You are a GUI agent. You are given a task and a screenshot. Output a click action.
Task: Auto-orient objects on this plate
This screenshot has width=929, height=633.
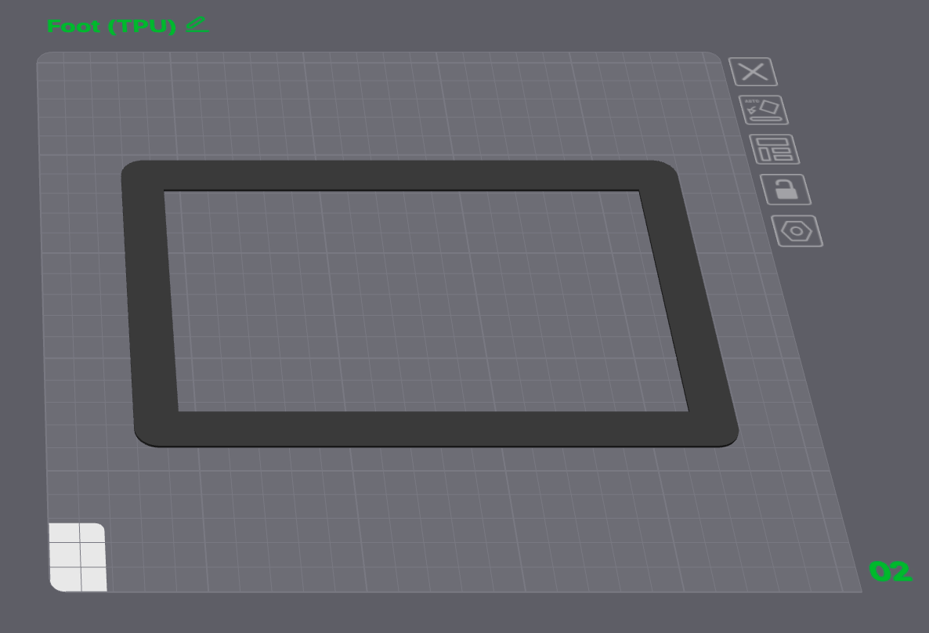764,110
